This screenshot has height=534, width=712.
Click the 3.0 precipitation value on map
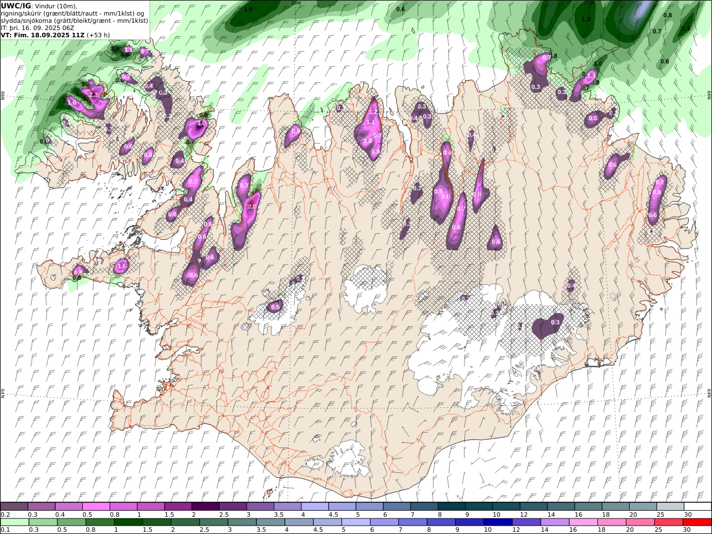coord(202,123)
